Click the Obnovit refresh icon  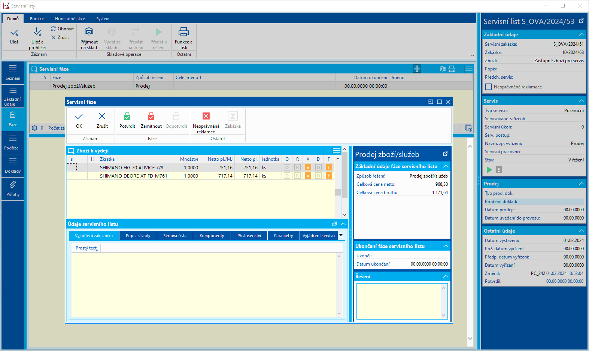54,29
